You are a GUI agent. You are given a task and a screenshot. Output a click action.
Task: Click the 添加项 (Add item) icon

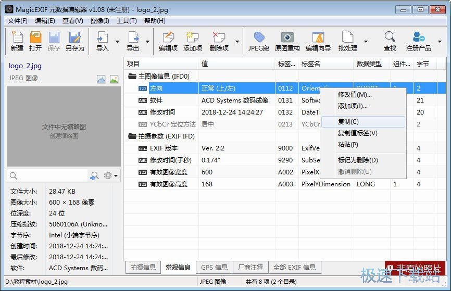(x=192, y=42)
